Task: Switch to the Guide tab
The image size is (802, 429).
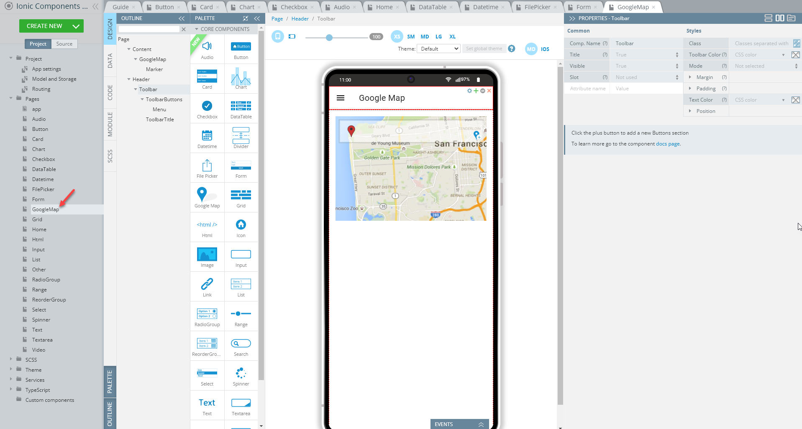Action: (121, 7)
